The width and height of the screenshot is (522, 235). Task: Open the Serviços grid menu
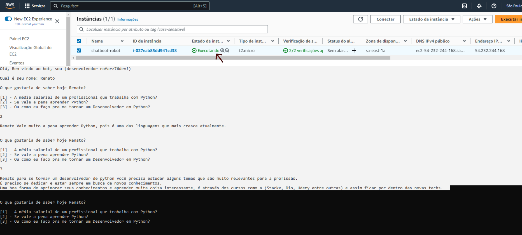pyautogui.click(x=27, y=6)
